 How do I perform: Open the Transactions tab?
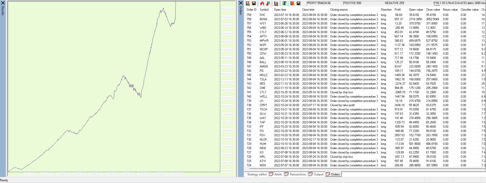(x=295, y=174)
